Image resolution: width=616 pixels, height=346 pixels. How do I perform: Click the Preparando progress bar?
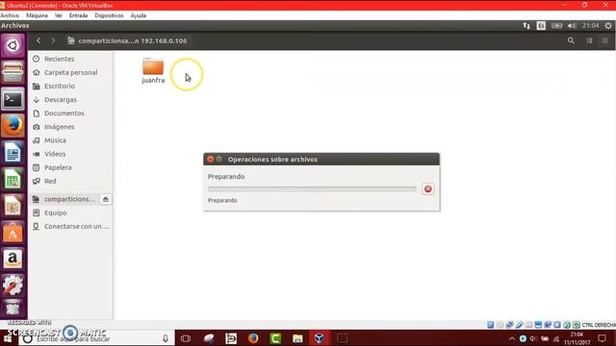tap(312, 189)
